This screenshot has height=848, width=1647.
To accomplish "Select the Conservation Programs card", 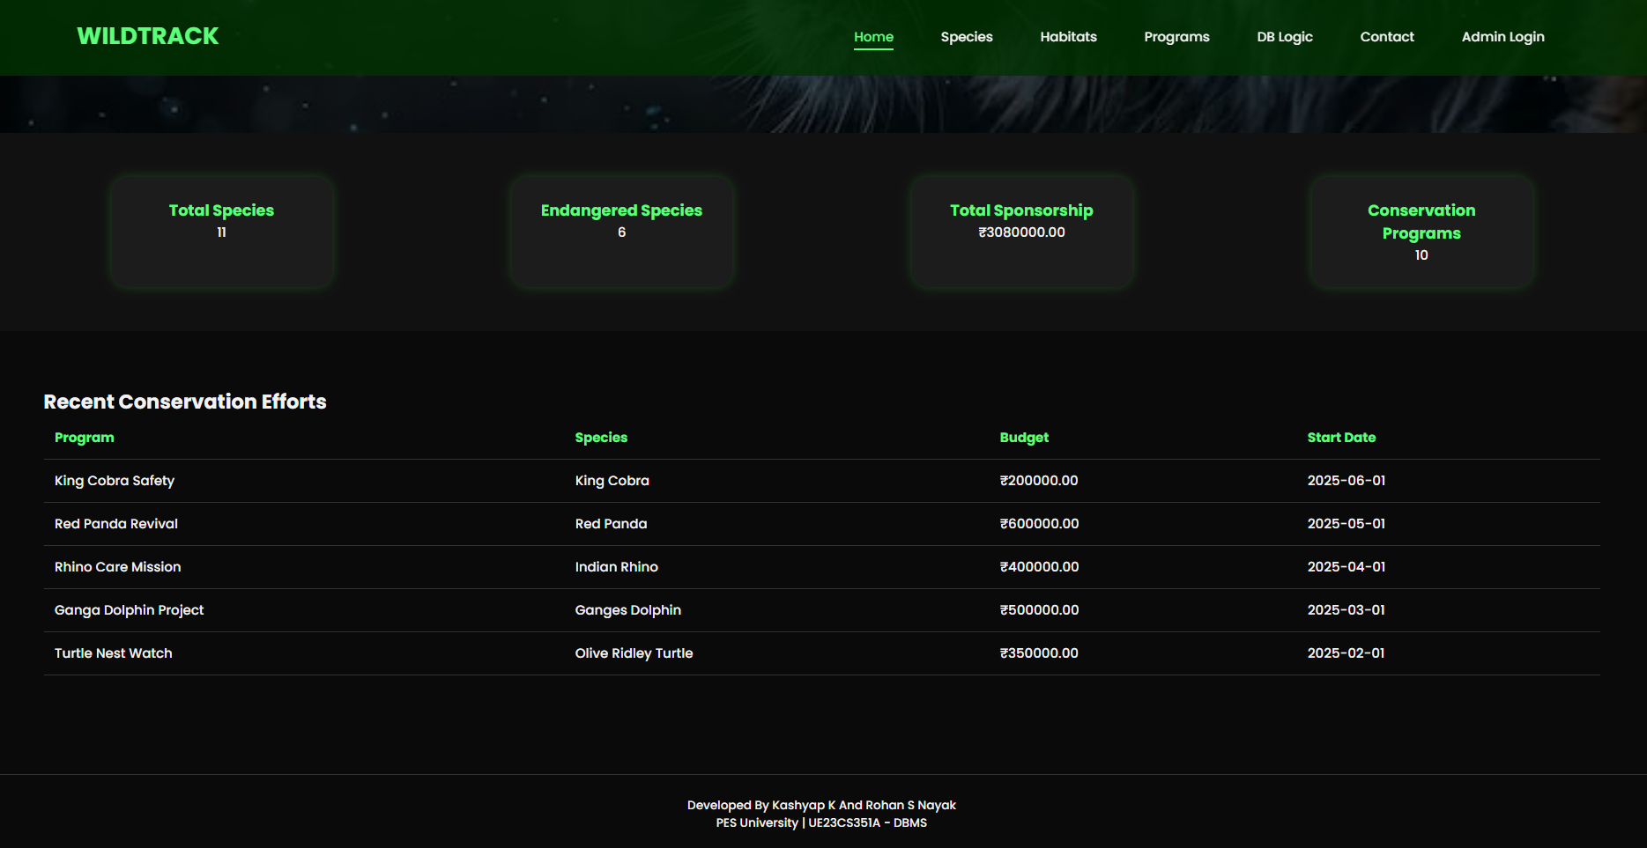I will tap(1421, 232).
